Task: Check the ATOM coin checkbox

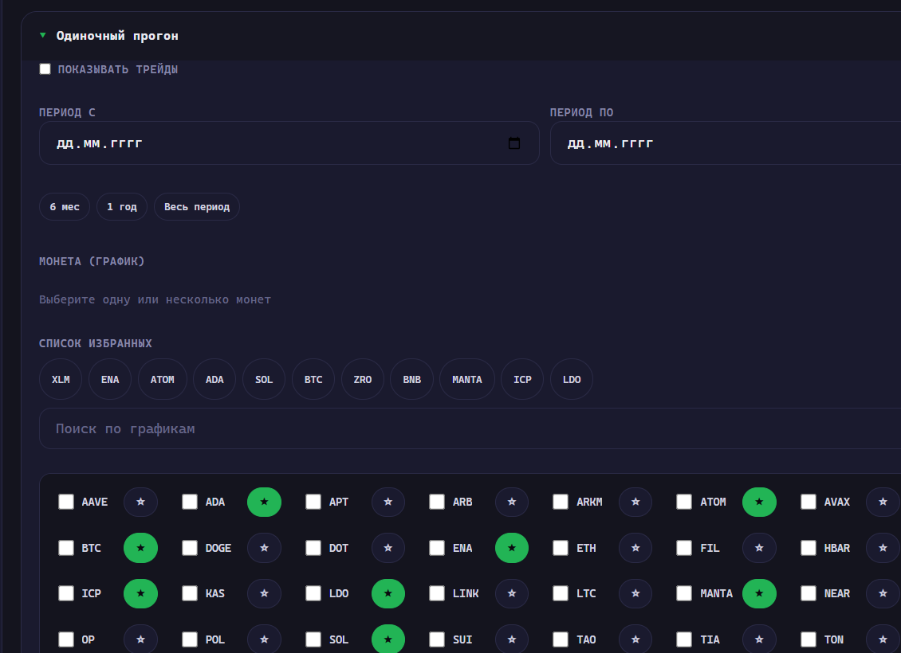Action: (x=684, y=502)
